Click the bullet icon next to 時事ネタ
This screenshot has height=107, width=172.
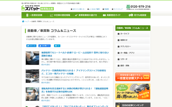click(x=119, y=40)
